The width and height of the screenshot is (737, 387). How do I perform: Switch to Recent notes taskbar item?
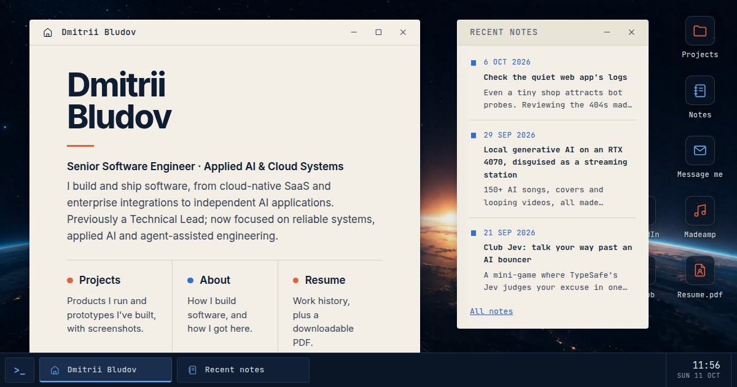[243, 370]
